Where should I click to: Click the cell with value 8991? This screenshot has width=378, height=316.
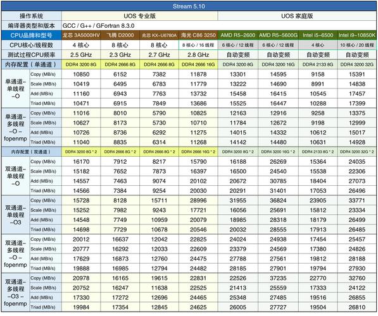[x=318, y=84]
